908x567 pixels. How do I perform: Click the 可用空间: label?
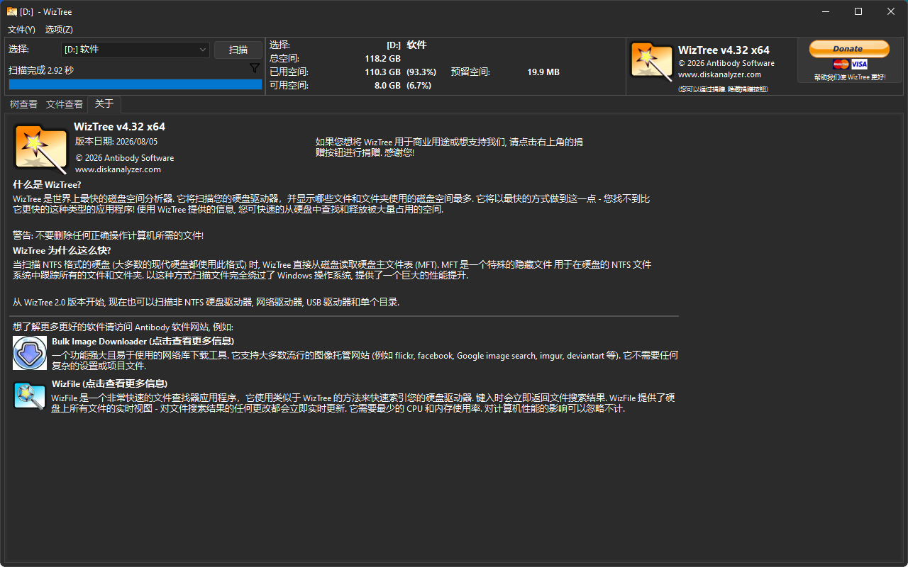pos(289,85)
